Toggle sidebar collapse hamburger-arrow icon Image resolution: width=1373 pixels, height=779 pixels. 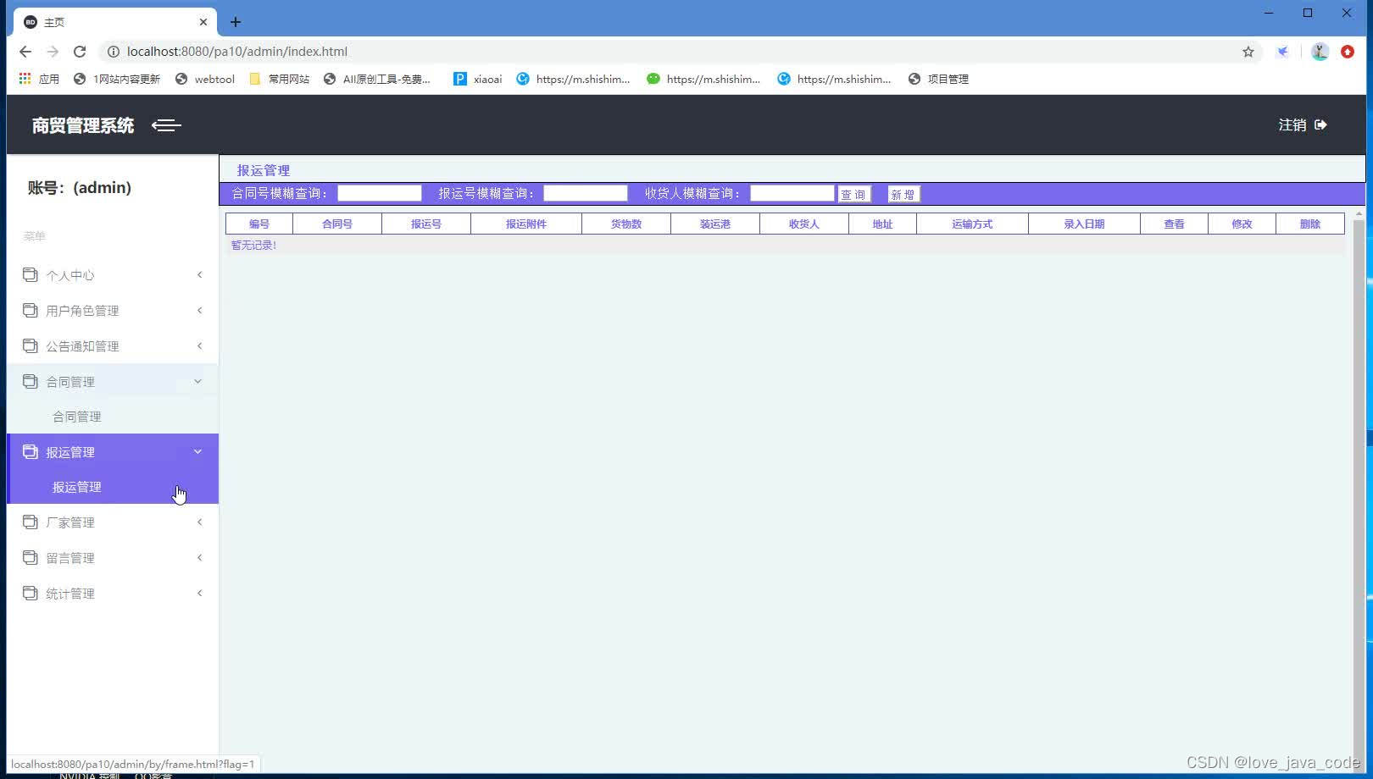[x=166, y=125]
